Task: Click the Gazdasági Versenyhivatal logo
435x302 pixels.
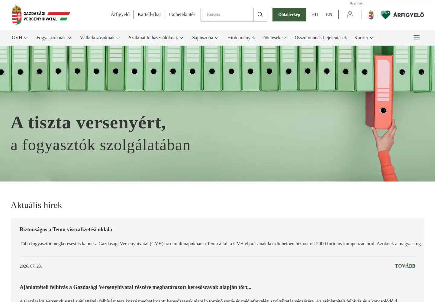Action: pyautogui.click(x=41, y=15)
